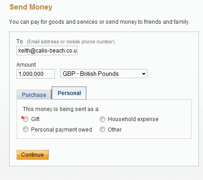This screenshot has height=180, width=203.
Task: Click the Household expense label text
Action: click(x=133, y=119)
